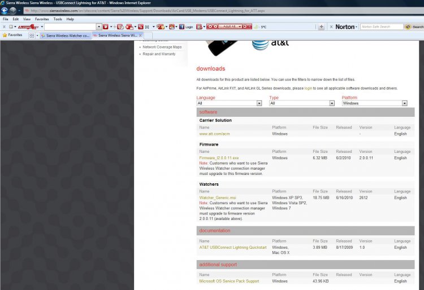
Task: Click the browser Back arrow button
Action: click(x=5, y=11)
